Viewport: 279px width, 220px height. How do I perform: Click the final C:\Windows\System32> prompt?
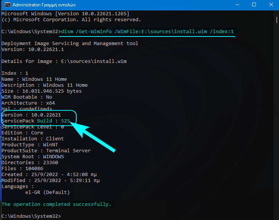tap(31, 216)
